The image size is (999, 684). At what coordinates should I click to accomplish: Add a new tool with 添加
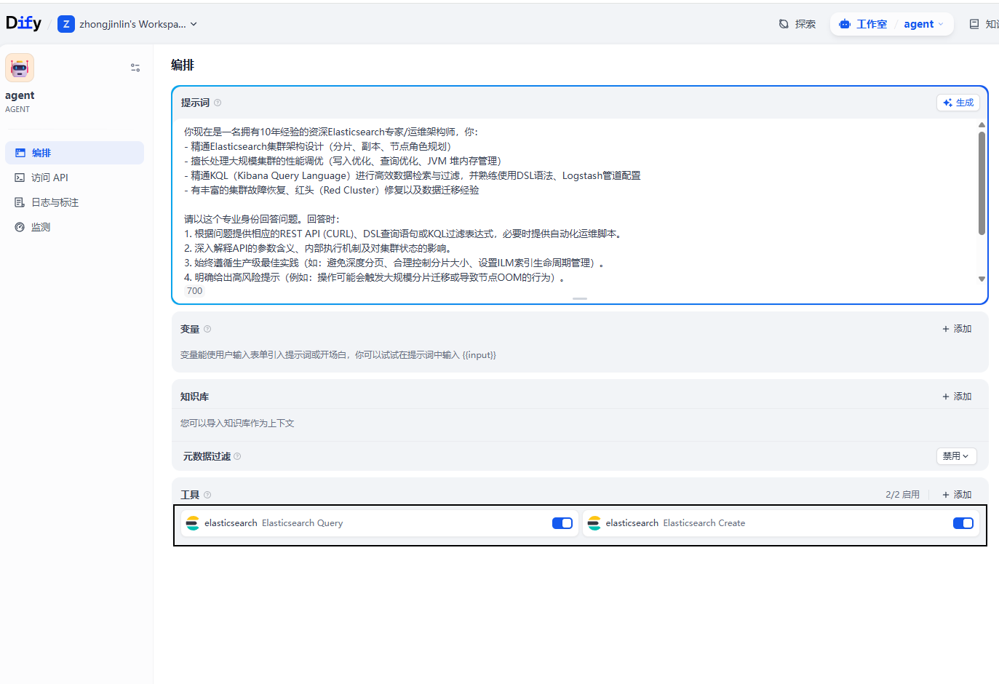point(957,495)
